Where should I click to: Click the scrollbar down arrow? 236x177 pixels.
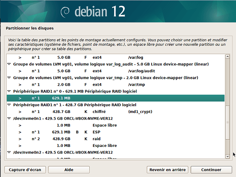click(x=228, y=156)
